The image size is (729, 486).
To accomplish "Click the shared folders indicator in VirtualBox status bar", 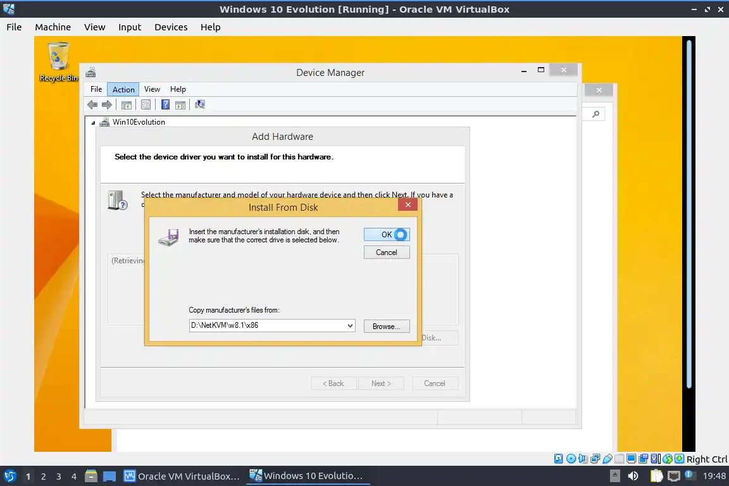I will coord(620,459).
